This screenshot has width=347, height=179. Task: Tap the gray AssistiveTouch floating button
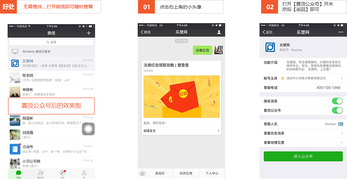click(x=88, y=129)
